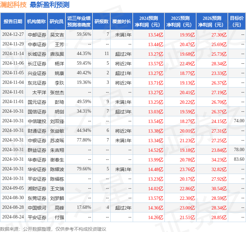Click target price 78.00
This screenshot has width=246, height=232.
point(239,149)
